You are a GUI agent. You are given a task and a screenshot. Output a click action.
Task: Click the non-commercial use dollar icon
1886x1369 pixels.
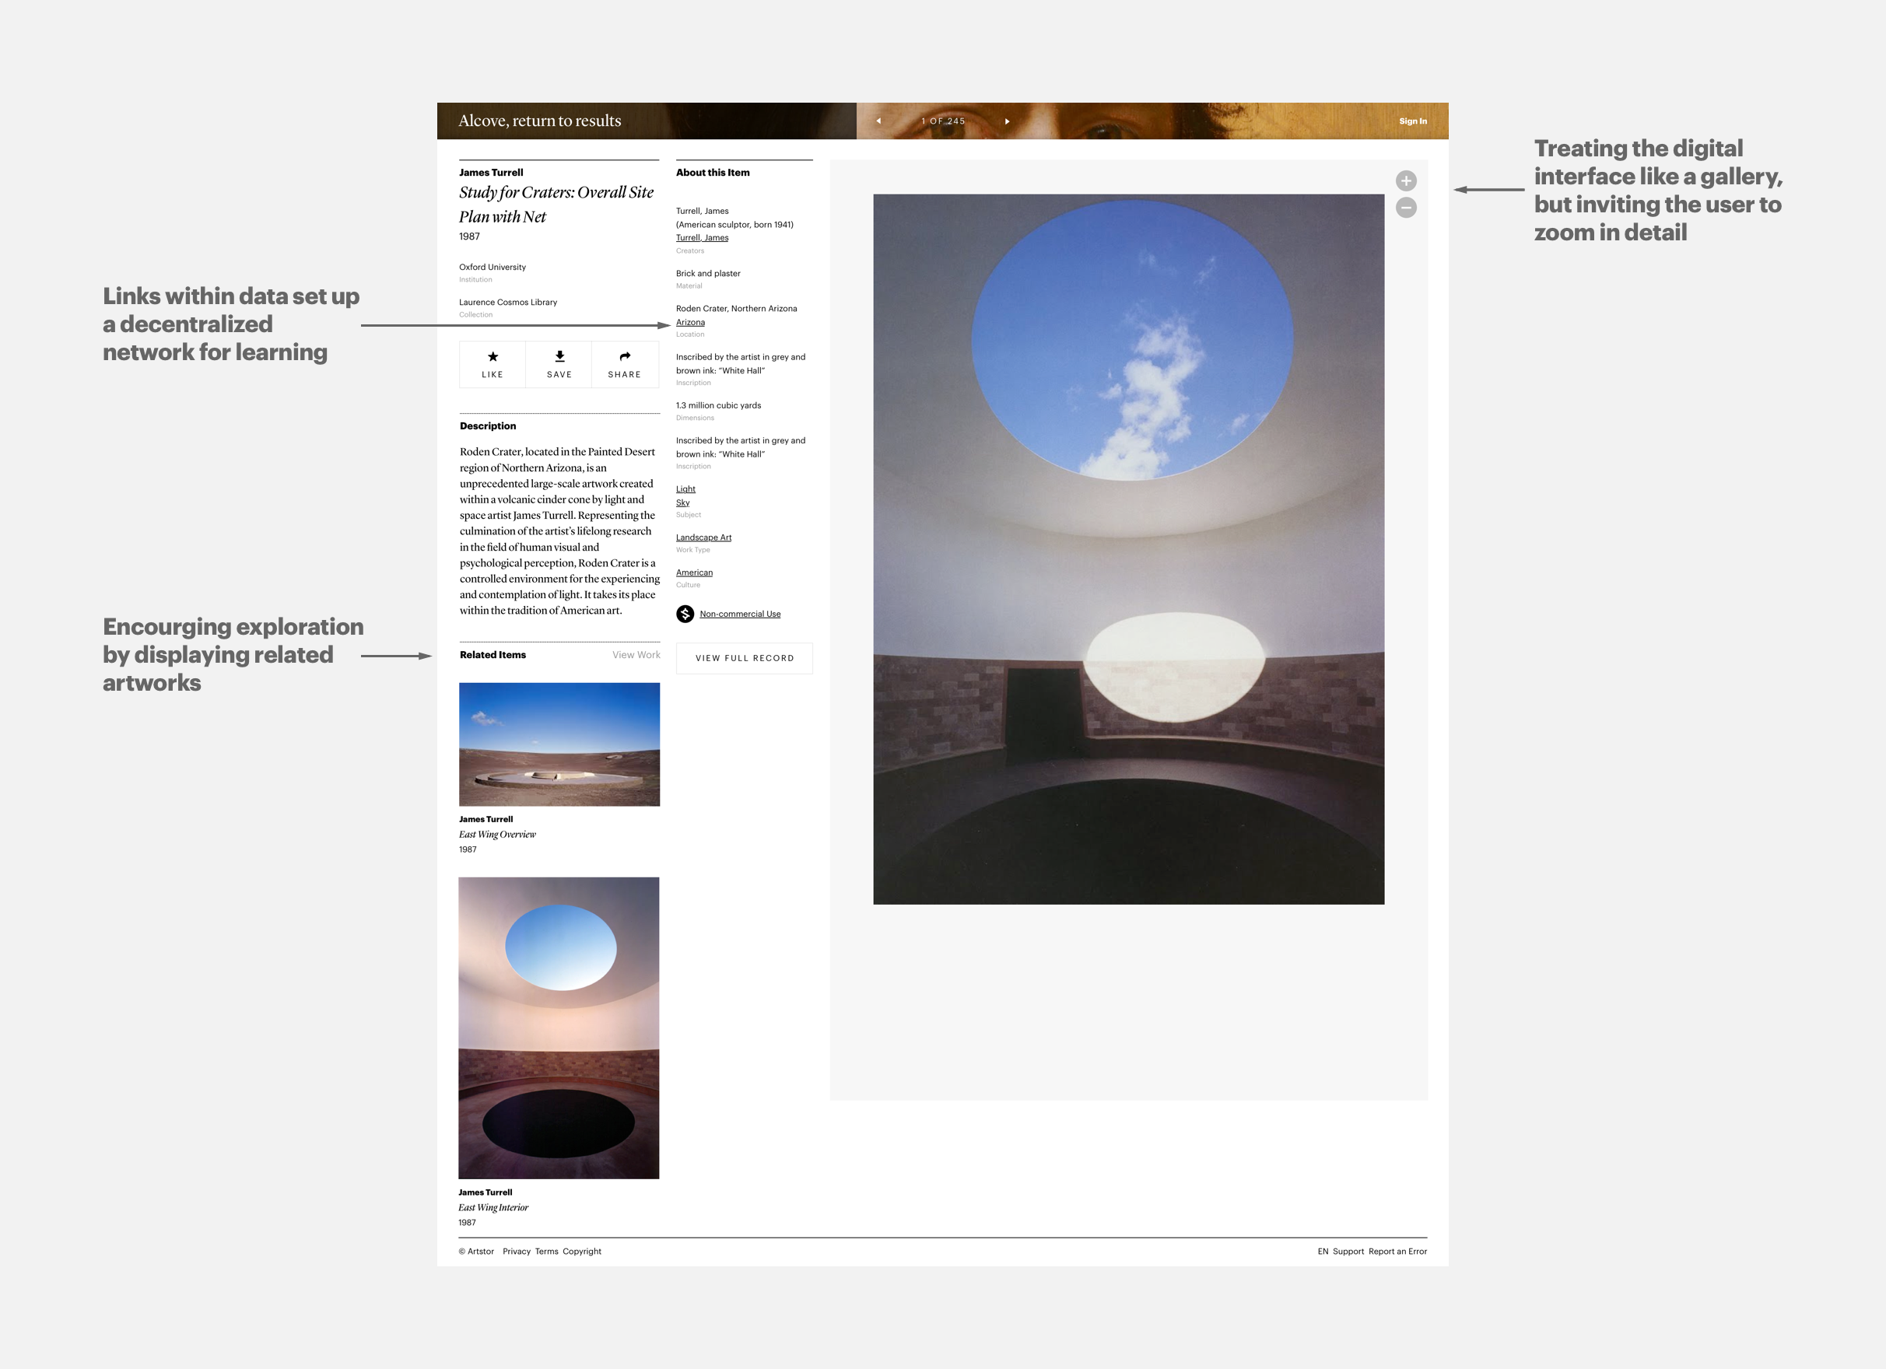pyautogui.click(x=685, y=614)
